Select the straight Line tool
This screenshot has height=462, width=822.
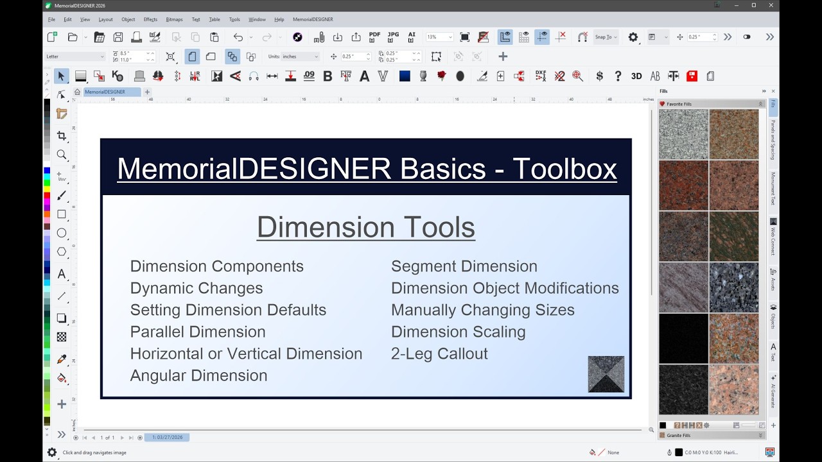click(62, 296)
